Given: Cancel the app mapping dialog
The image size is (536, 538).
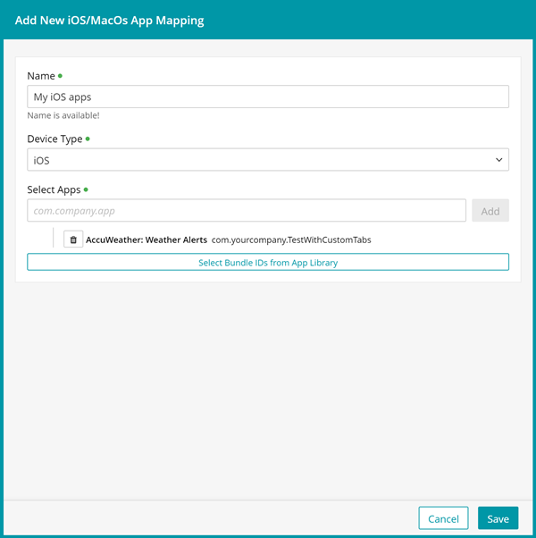Looking at the screenshot, I should 443,518.
